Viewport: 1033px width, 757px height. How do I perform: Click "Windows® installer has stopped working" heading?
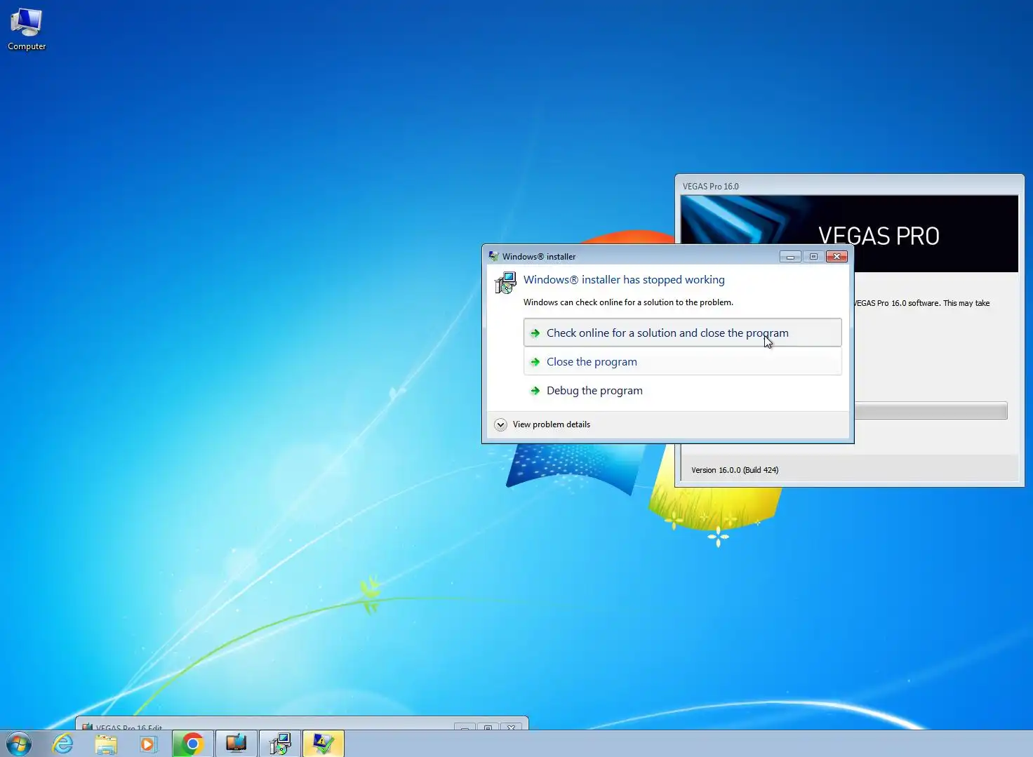[x=624, y=279]
